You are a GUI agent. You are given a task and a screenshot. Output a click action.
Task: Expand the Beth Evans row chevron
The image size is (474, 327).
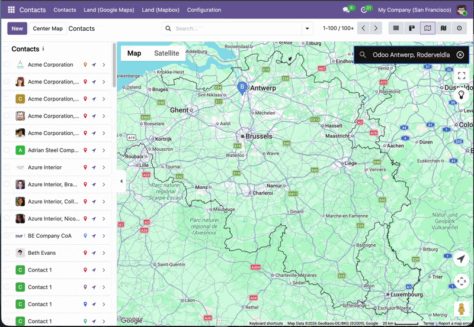click(104, 253)
